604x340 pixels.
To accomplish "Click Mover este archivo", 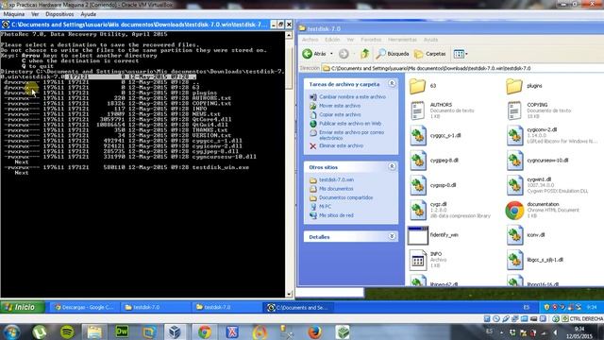I will point(340,106).
